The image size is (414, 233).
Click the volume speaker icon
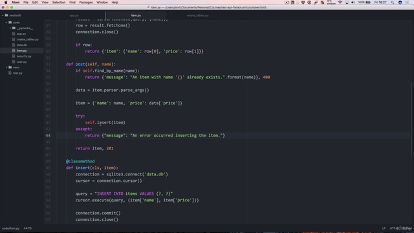coord(353,3)
